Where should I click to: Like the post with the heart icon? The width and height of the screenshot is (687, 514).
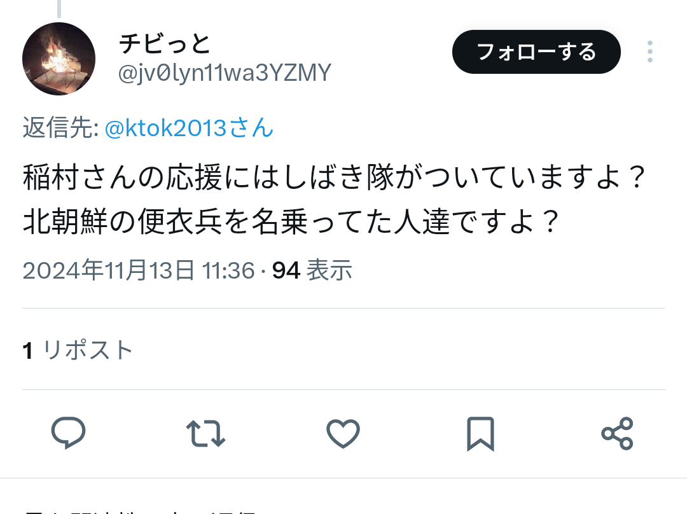[343, 433]
